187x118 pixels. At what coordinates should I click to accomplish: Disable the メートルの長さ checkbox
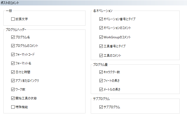point(101,89)
